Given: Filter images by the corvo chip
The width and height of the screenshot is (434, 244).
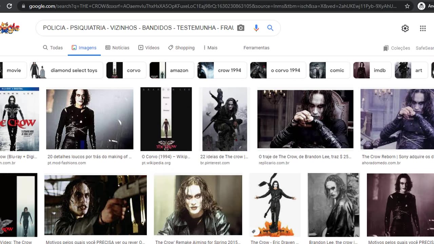Looking at the screenshot, I should [x=126, y=70].
